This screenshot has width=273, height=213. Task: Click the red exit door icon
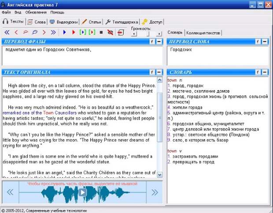click(120, 32)
